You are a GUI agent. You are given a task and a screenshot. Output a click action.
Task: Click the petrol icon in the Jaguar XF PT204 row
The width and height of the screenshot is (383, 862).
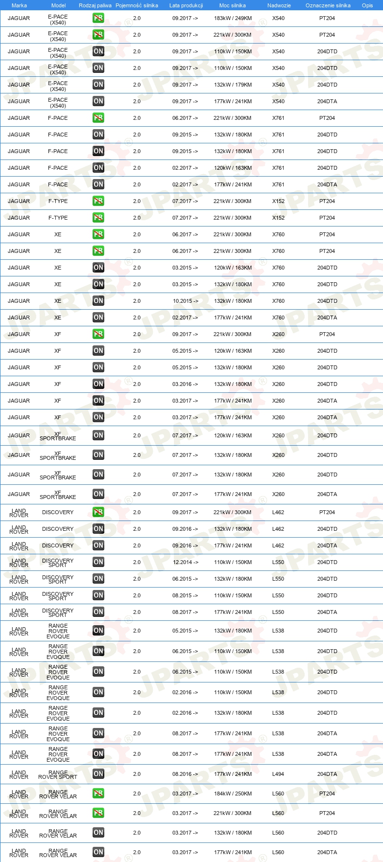98,334
